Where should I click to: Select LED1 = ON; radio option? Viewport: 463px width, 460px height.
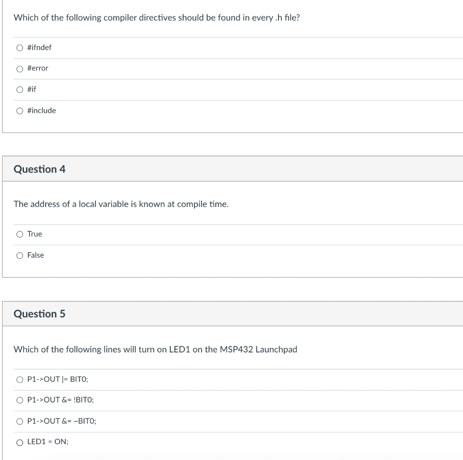pos(19,442)
